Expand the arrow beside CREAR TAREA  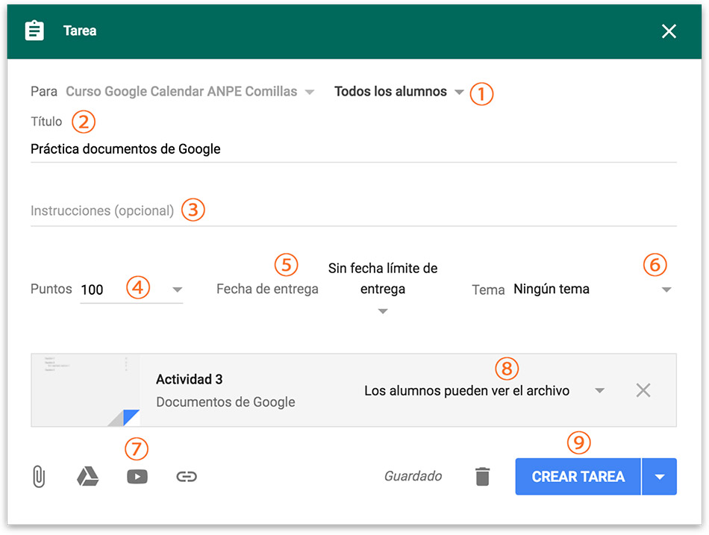[x=659, y=477]
